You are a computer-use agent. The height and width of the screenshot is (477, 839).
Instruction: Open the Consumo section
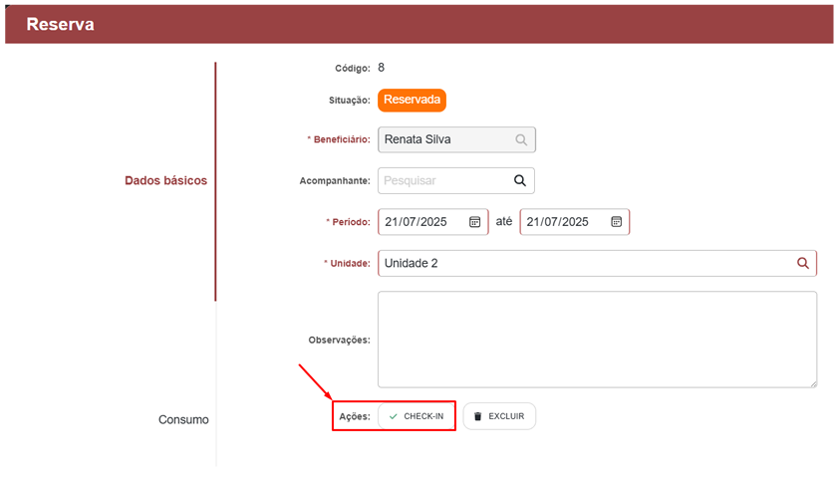[x=183, y=420]
